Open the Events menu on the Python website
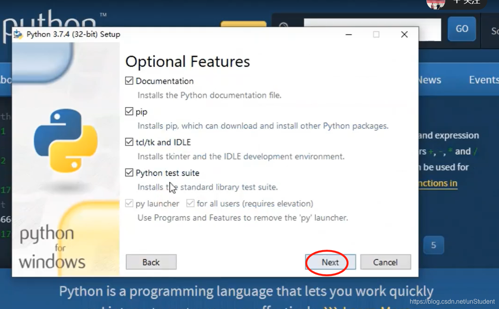499x309 pixels. [484, 80]
